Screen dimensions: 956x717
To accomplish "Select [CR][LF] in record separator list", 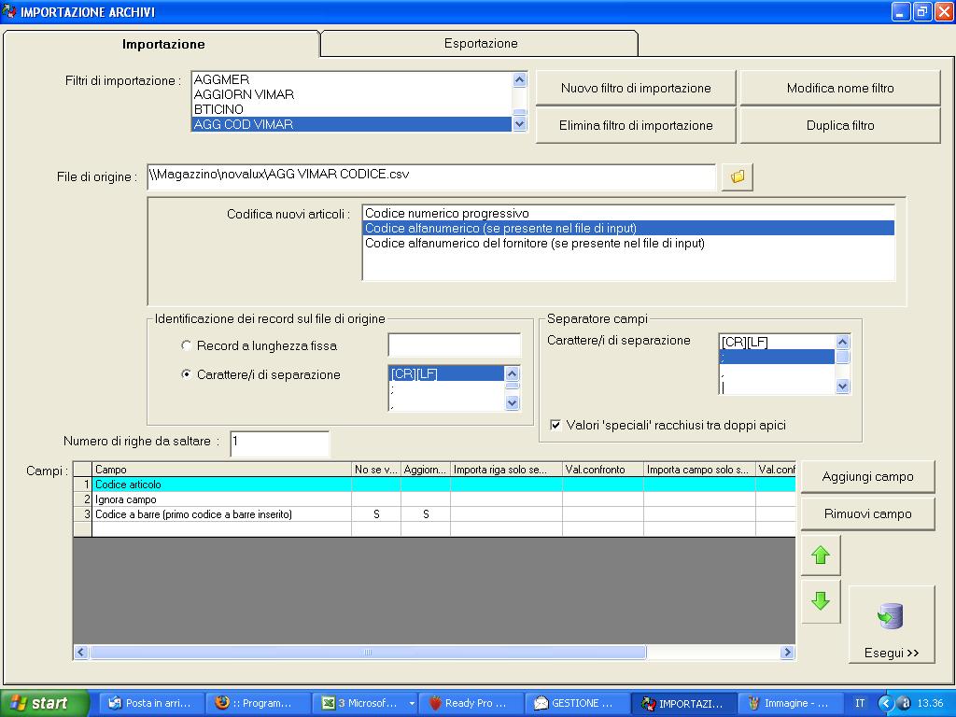I will (446, 373).
